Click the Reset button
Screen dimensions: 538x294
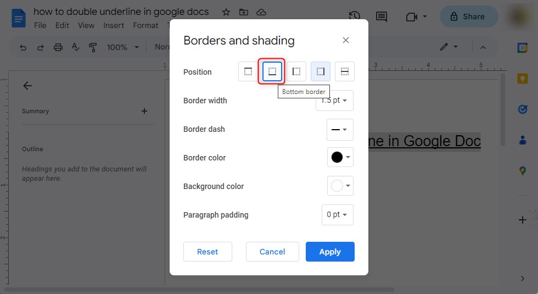(208, 252)
